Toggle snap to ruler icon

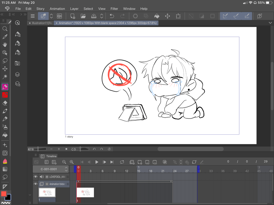click(225, 16)
